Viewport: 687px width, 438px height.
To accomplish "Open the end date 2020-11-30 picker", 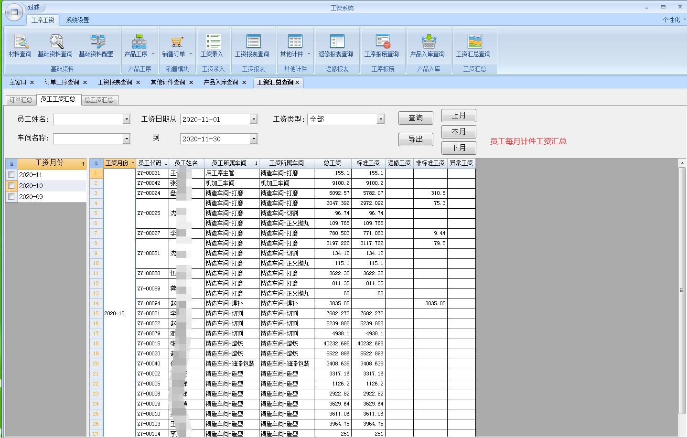I will (x=254, y=139).
